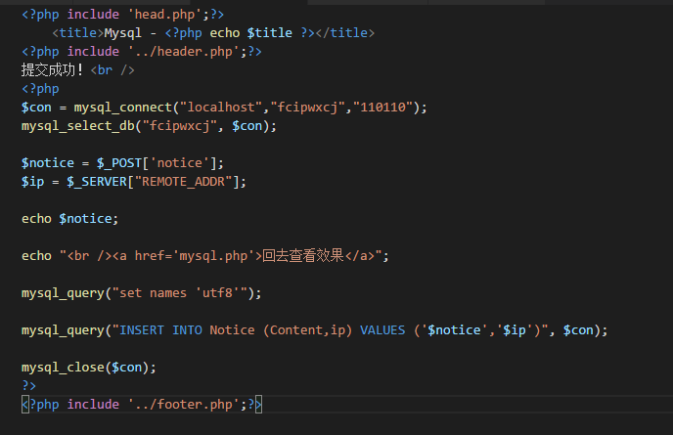
Task: Click the echo $notice statement
Action: [70, 219]
